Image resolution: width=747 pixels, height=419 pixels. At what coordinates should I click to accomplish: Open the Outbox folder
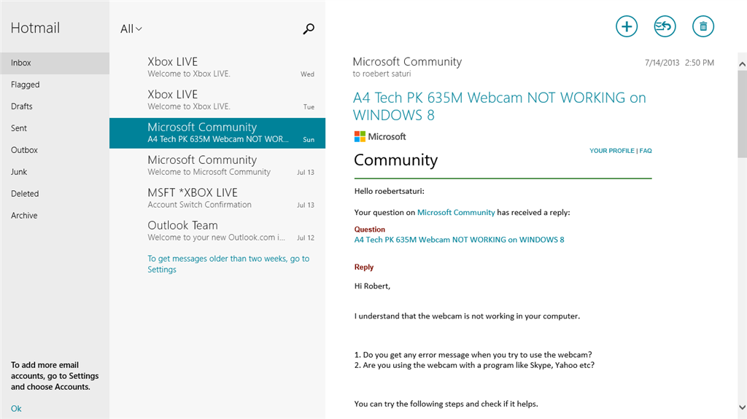click(x=55, y=150)
